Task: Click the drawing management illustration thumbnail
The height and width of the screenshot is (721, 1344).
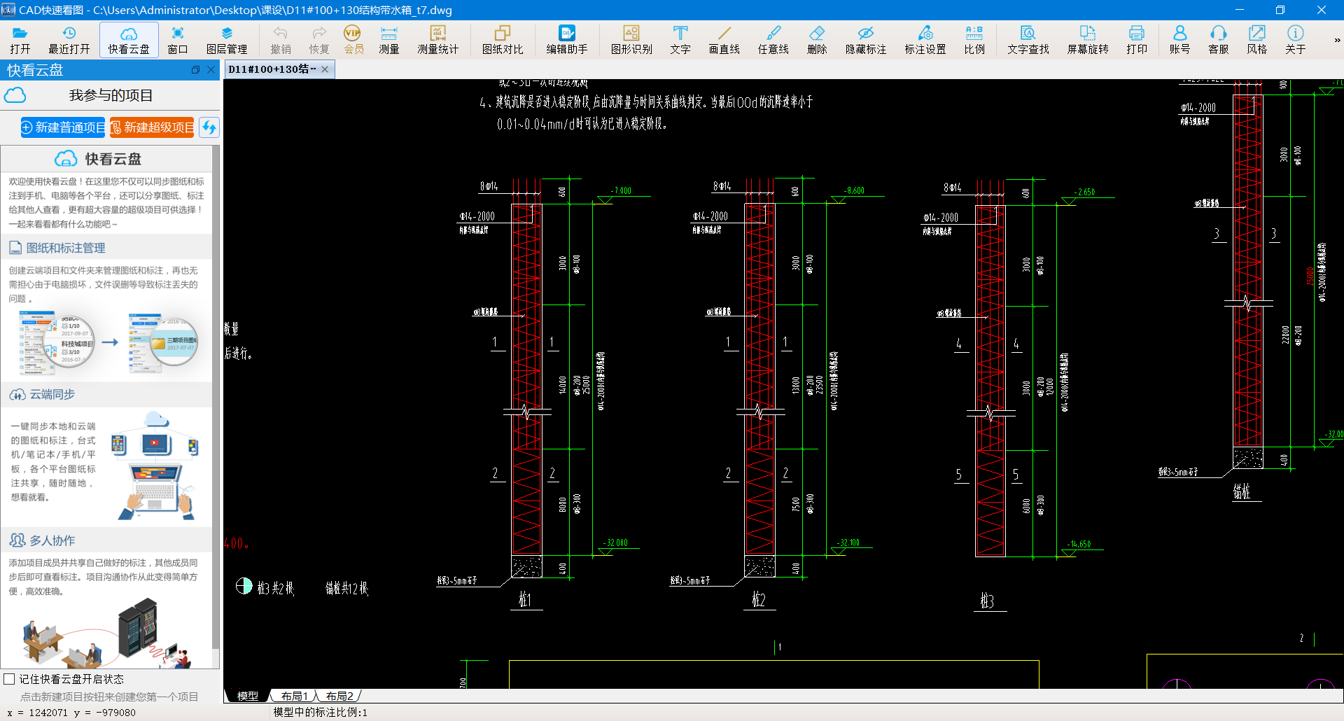Action: tap(108, 342)
